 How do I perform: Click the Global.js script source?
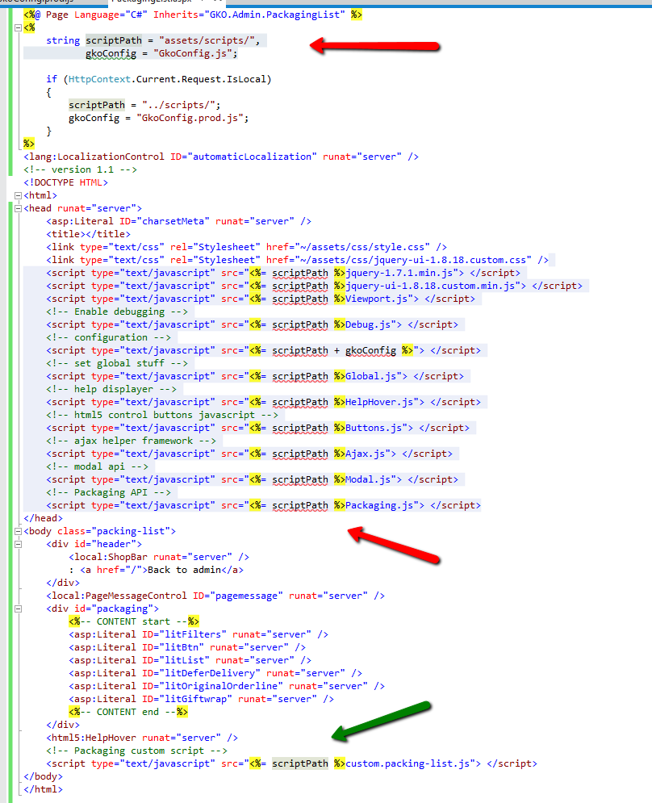pos(370,376)
